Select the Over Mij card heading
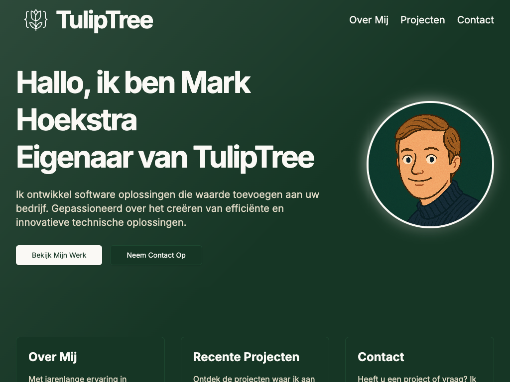Screen dimensions: 510x382 (53, 357)
